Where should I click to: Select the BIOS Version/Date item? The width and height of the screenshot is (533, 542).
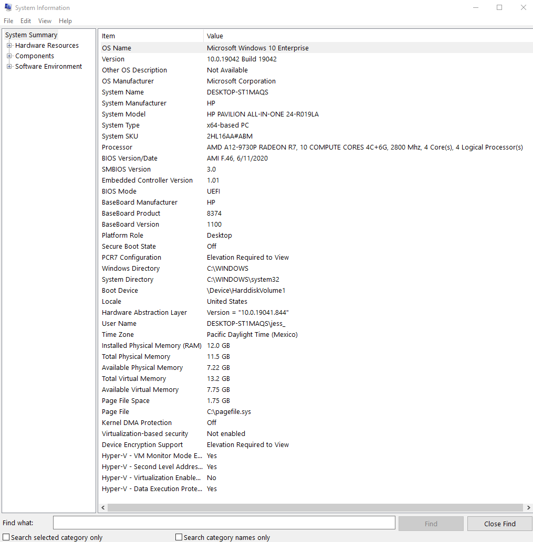129,158
